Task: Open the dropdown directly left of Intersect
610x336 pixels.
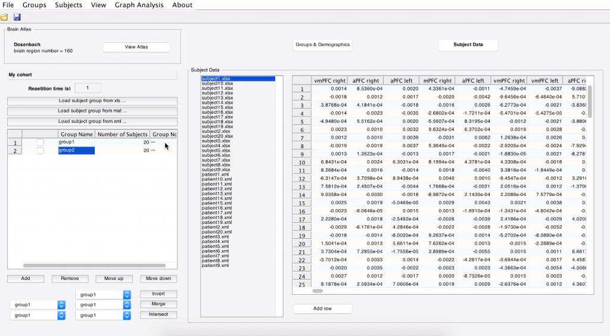Action: [104, 315]
